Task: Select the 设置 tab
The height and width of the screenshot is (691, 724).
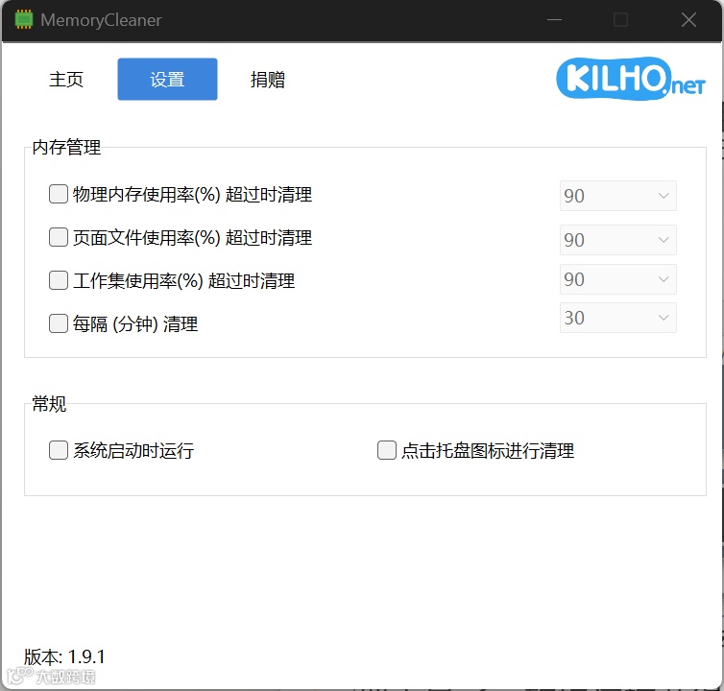Action: tap(167, 79)
